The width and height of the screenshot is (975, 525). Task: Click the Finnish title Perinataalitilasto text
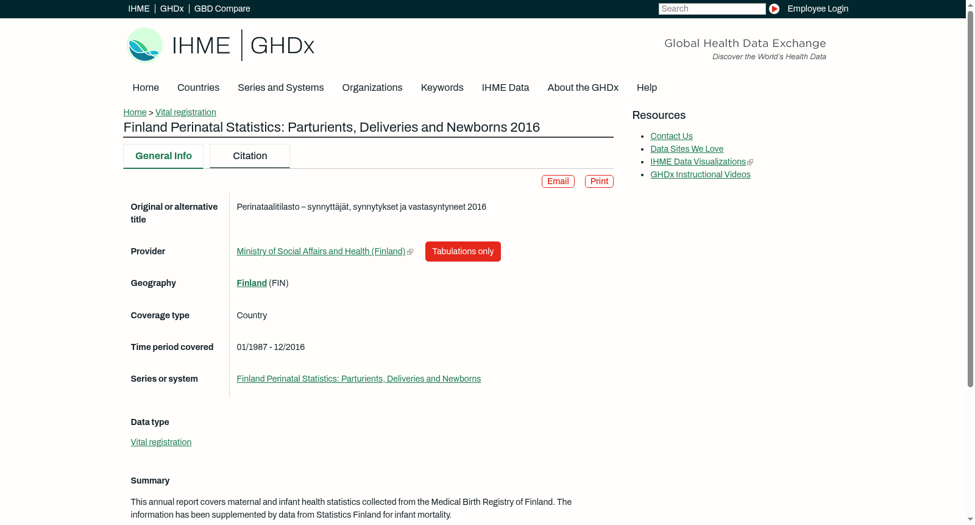[x=361, y=207]
